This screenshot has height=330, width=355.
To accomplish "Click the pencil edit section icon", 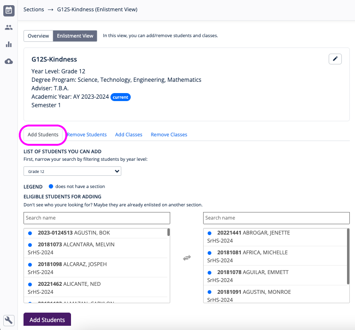I will (x=335, y=59).
